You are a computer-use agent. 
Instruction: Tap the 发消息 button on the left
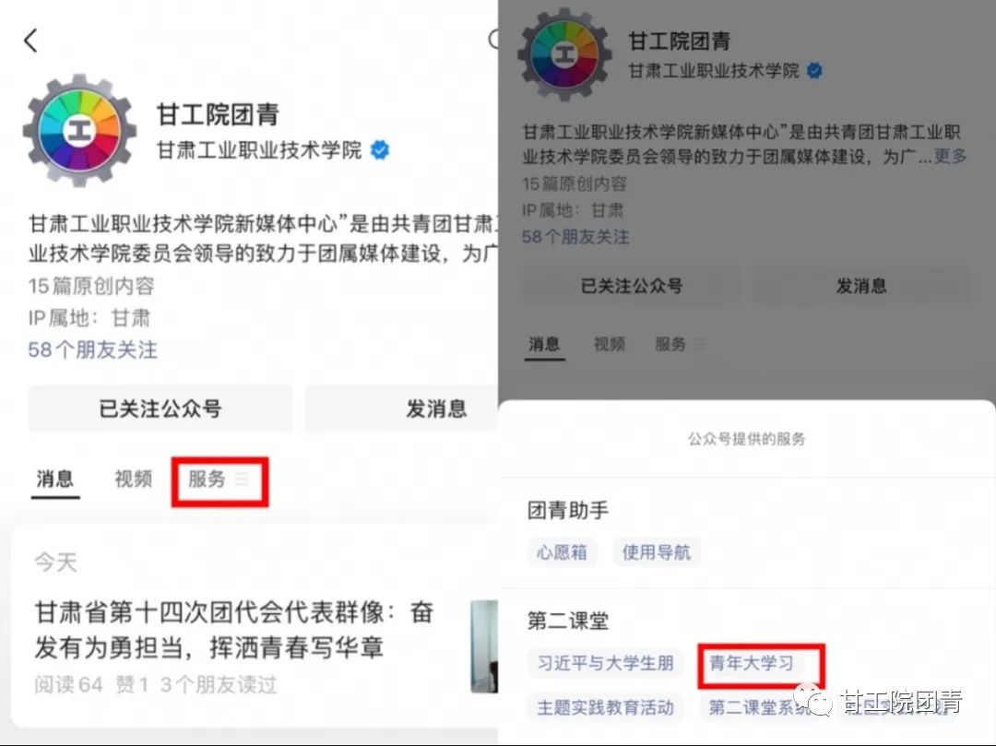click(402, 409)
